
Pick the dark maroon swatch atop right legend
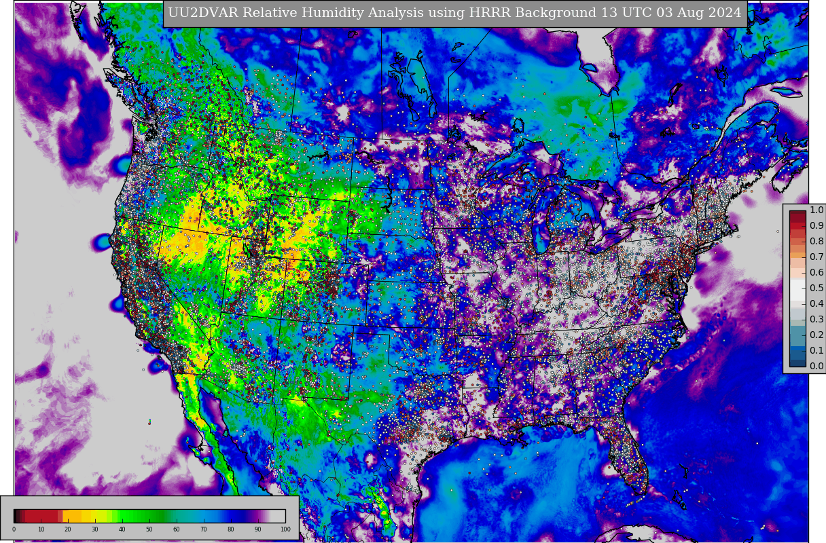coord(797,214)
